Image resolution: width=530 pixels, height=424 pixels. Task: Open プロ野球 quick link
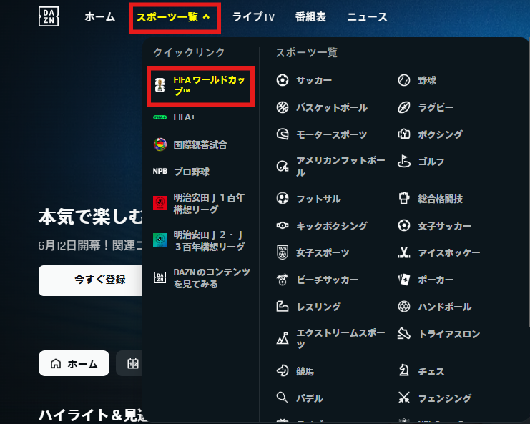coord(192,172)
